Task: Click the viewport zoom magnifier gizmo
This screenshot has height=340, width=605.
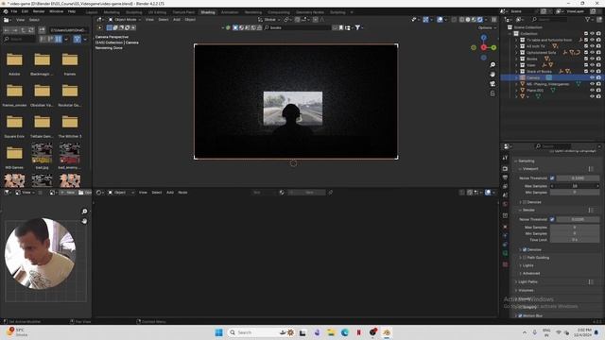Action: pos(493,65)
